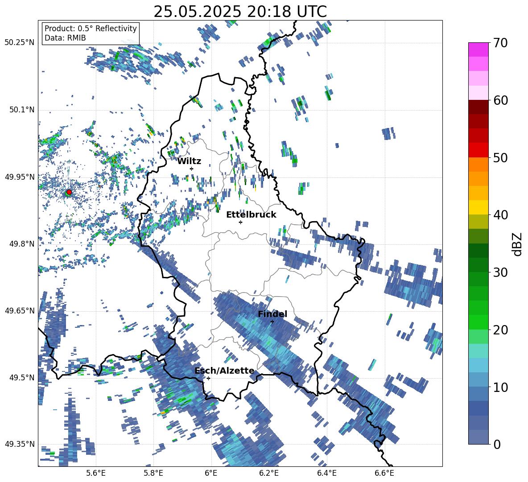
Task: Click the 70 value on colorbar
Action: point(500,43)
